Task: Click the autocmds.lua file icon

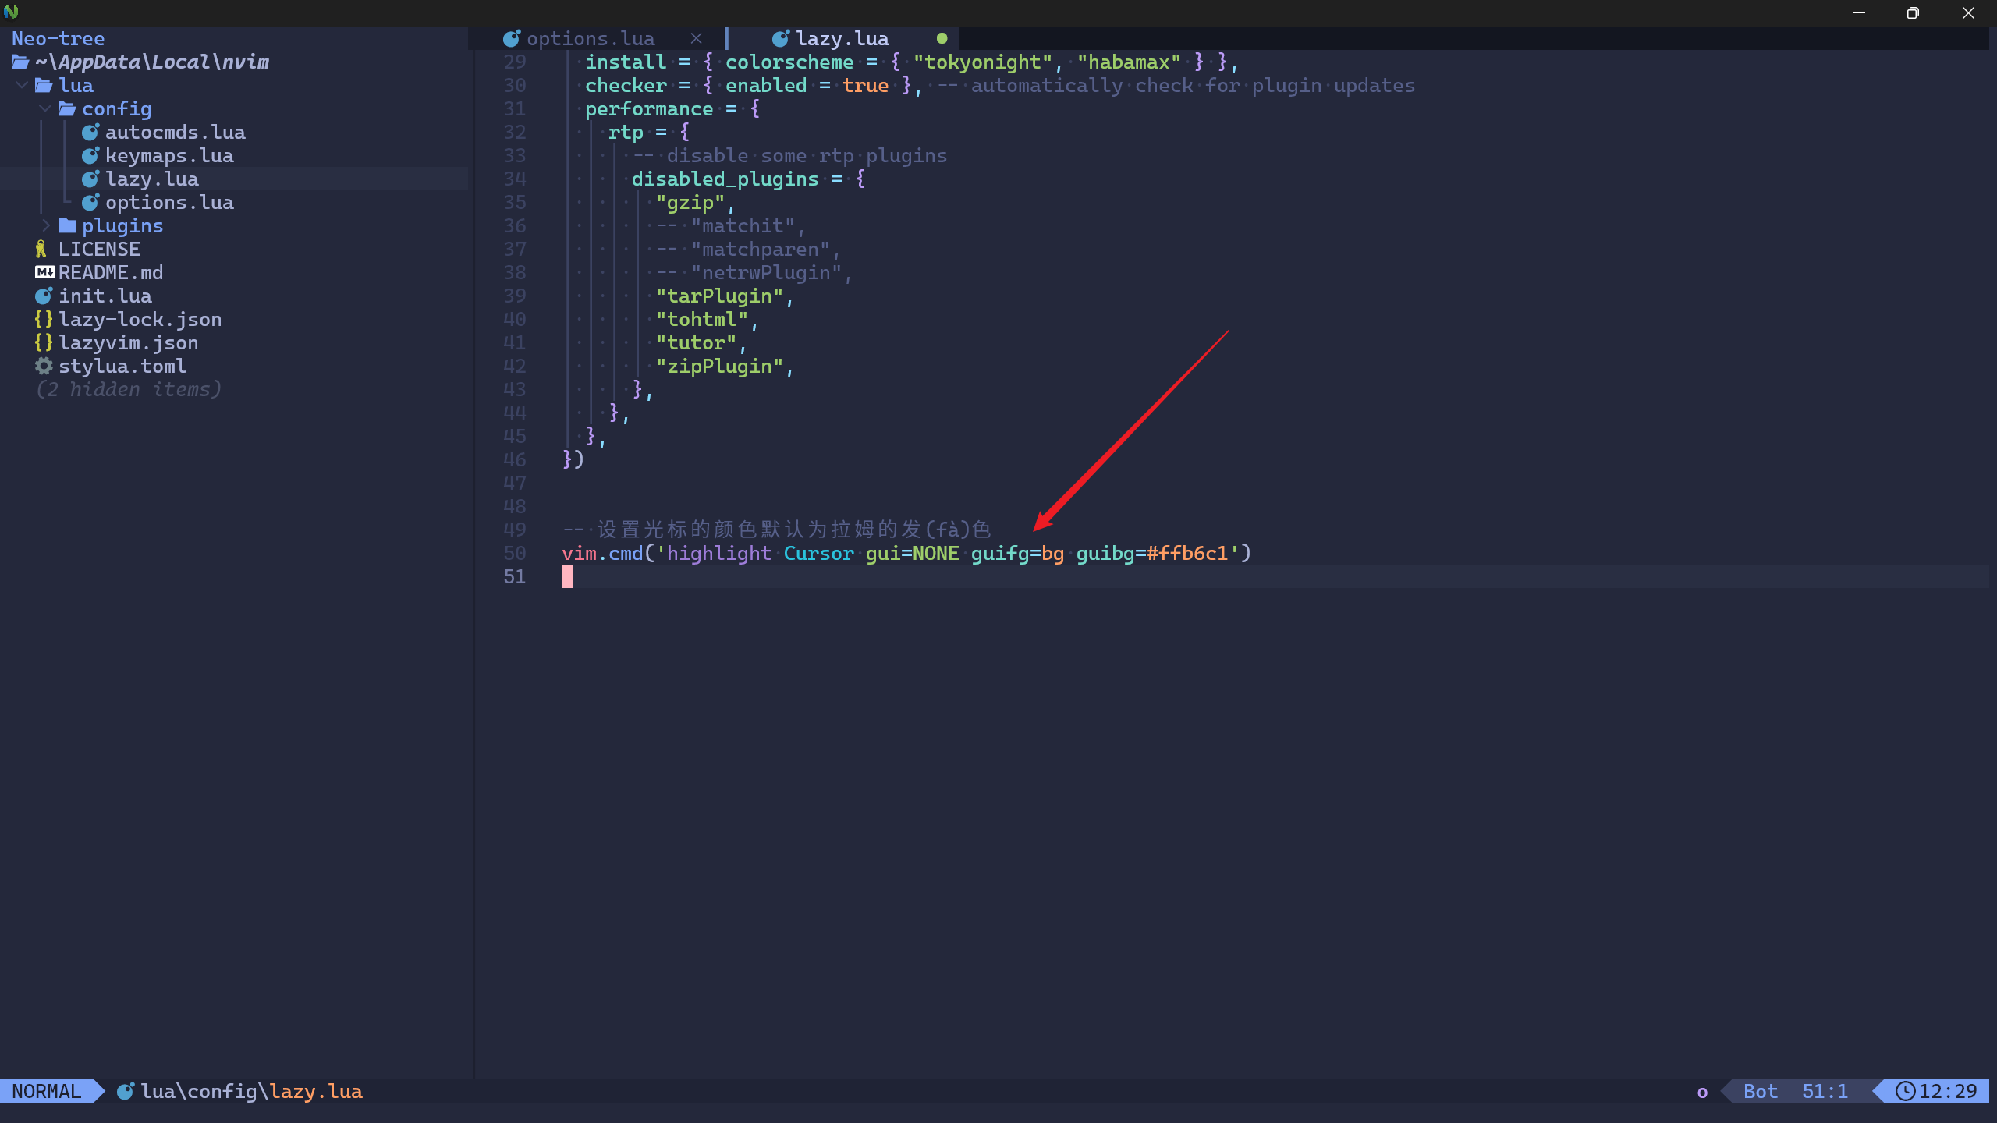Action: coord(90,130)
